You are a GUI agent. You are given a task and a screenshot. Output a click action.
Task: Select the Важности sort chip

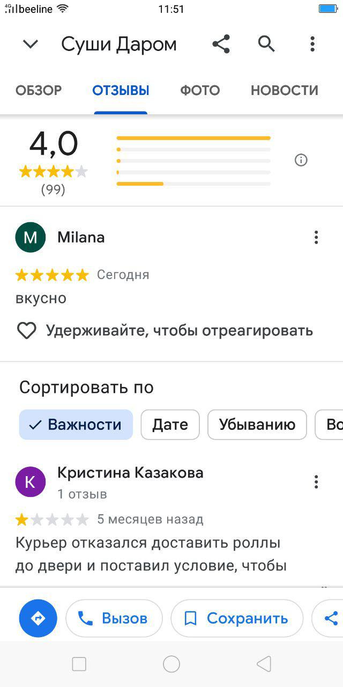pyautogui.click(x=76, y=425)
